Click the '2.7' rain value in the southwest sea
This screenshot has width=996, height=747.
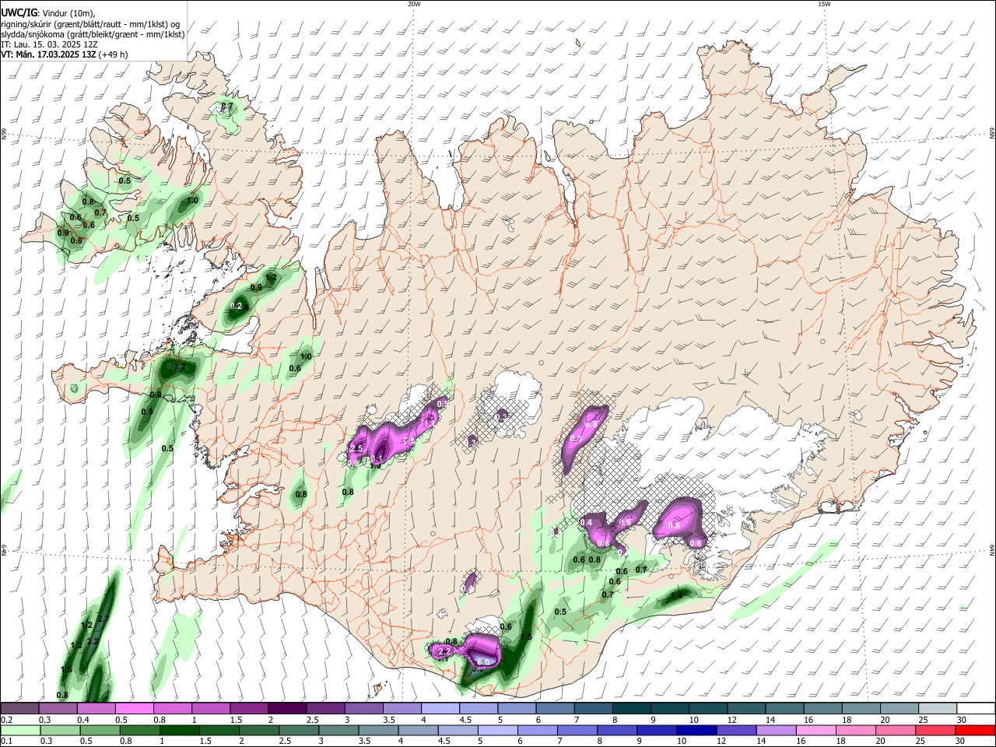point(103,619)
